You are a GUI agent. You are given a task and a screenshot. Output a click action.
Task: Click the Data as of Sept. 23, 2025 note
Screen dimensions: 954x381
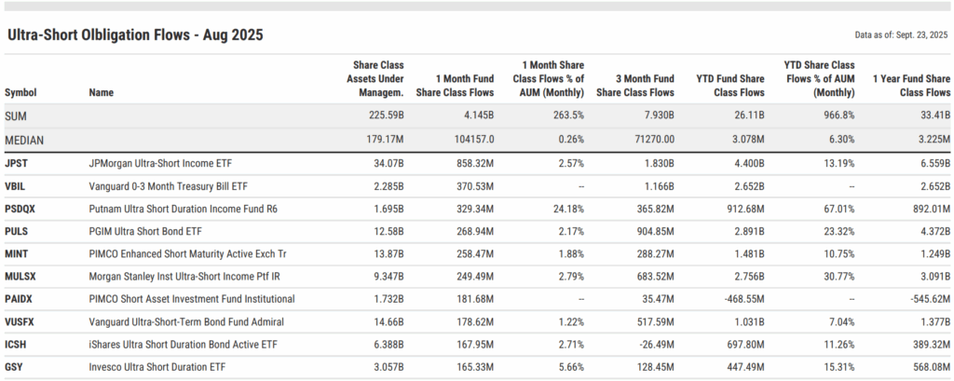[902, 34]
